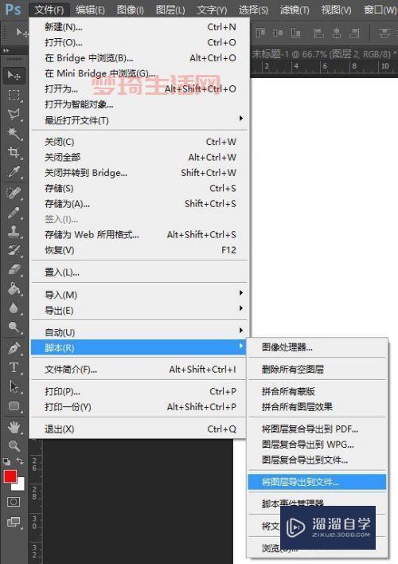Expand the 导入(M) submenu
This screenshot has width=398, height=564.
pos(139,295)
